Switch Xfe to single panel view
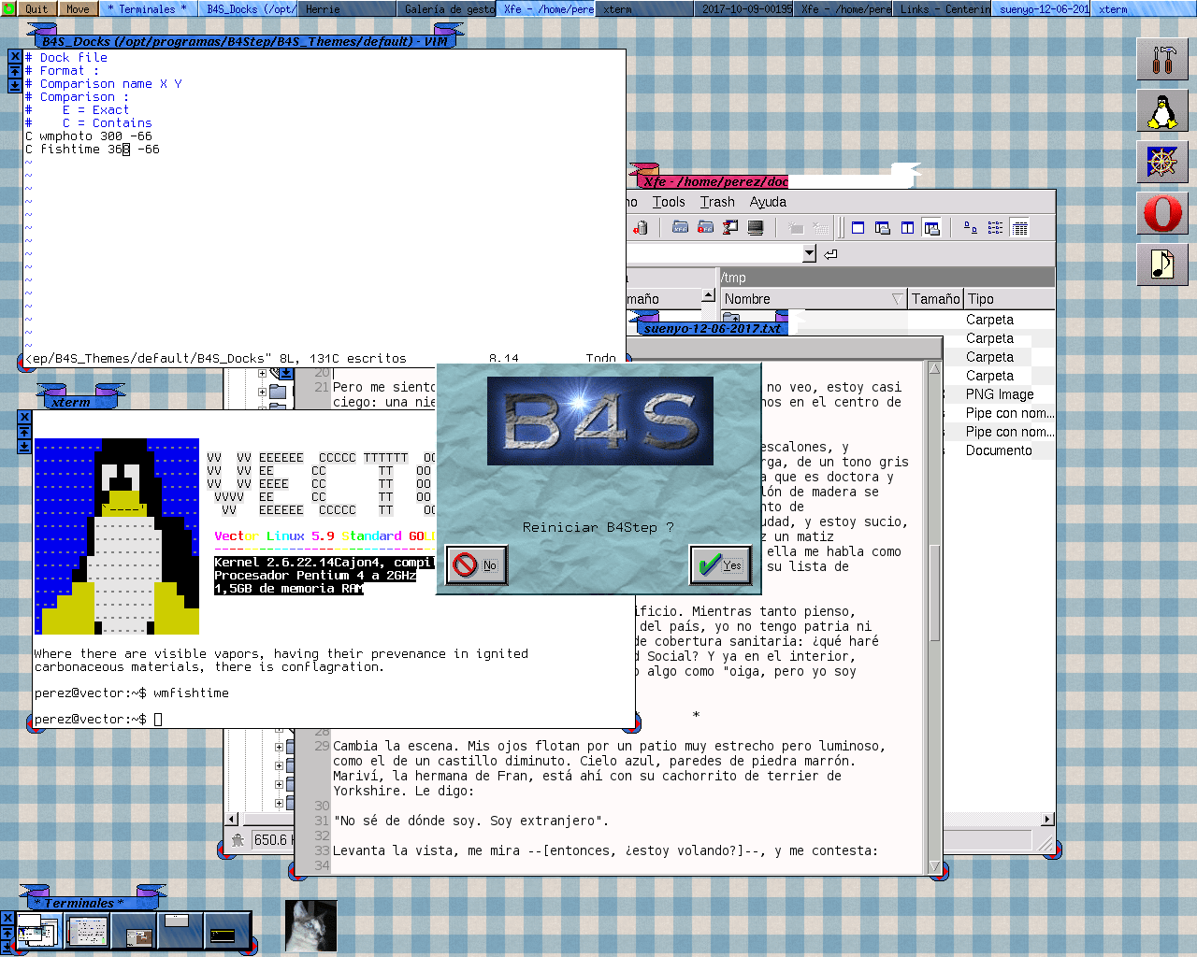 858,227
